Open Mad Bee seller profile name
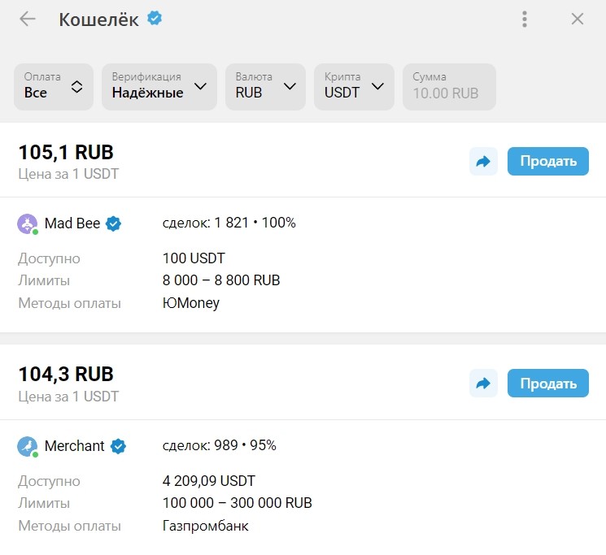This screenshot has height=555, width=606. pos(72,223)
